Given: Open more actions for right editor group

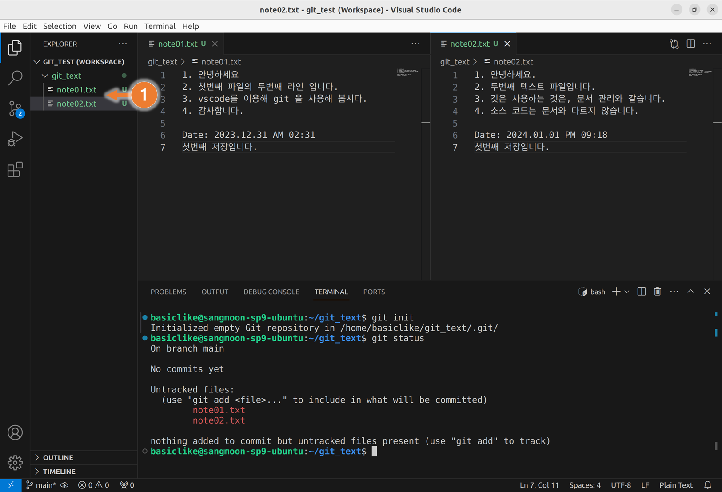Looking at the screenshot, I should pos(707,44).
